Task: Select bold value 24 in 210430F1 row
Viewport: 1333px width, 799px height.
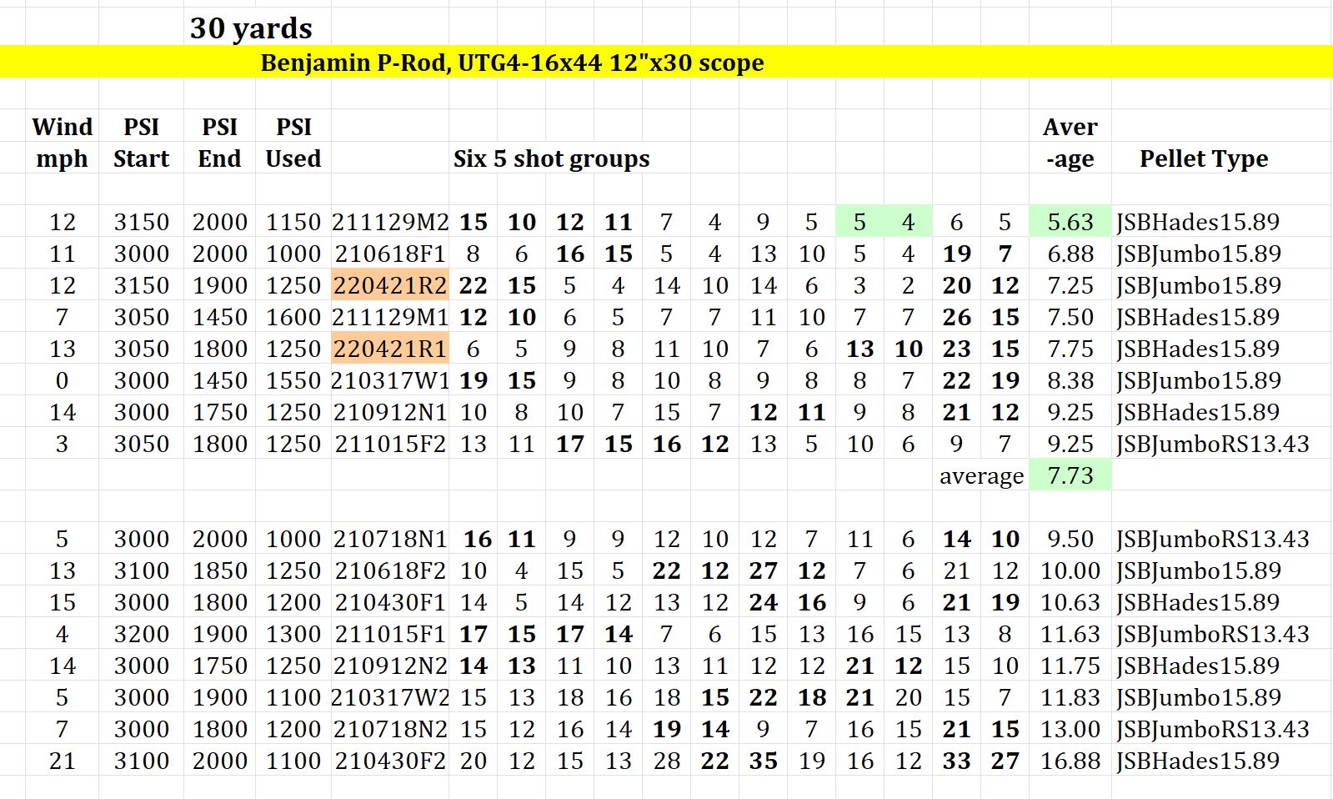Action: click(764, 602)
